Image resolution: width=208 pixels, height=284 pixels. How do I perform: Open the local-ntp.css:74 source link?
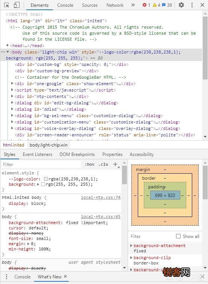[x=101, y=197]
